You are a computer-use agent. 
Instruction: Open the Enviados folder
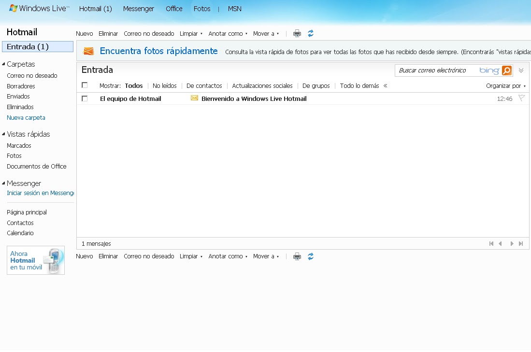[18, 97]
